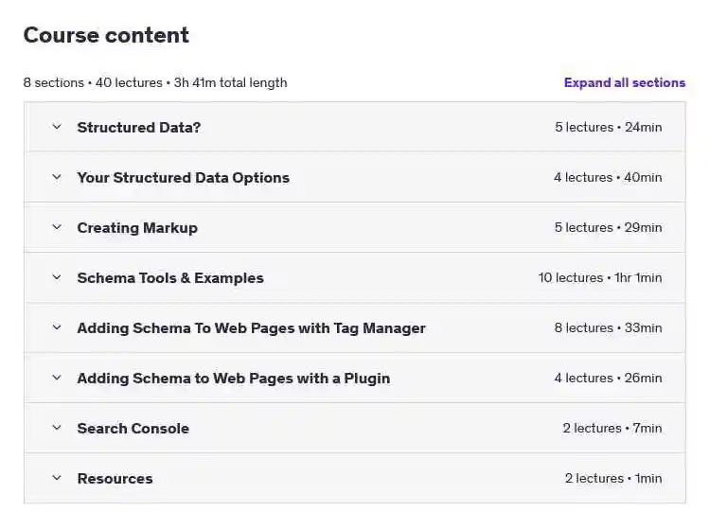Open Your Structured Data Options title

click(x=183, y=178)
